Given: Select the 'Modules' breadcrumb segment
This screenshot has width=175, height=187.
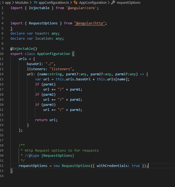Looking at the screenshot, I should (22, 2).
